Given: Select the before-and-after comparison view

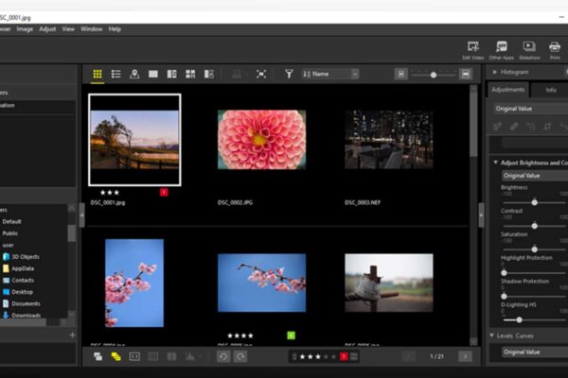Looking at the screenshot, I should [209, 74].
